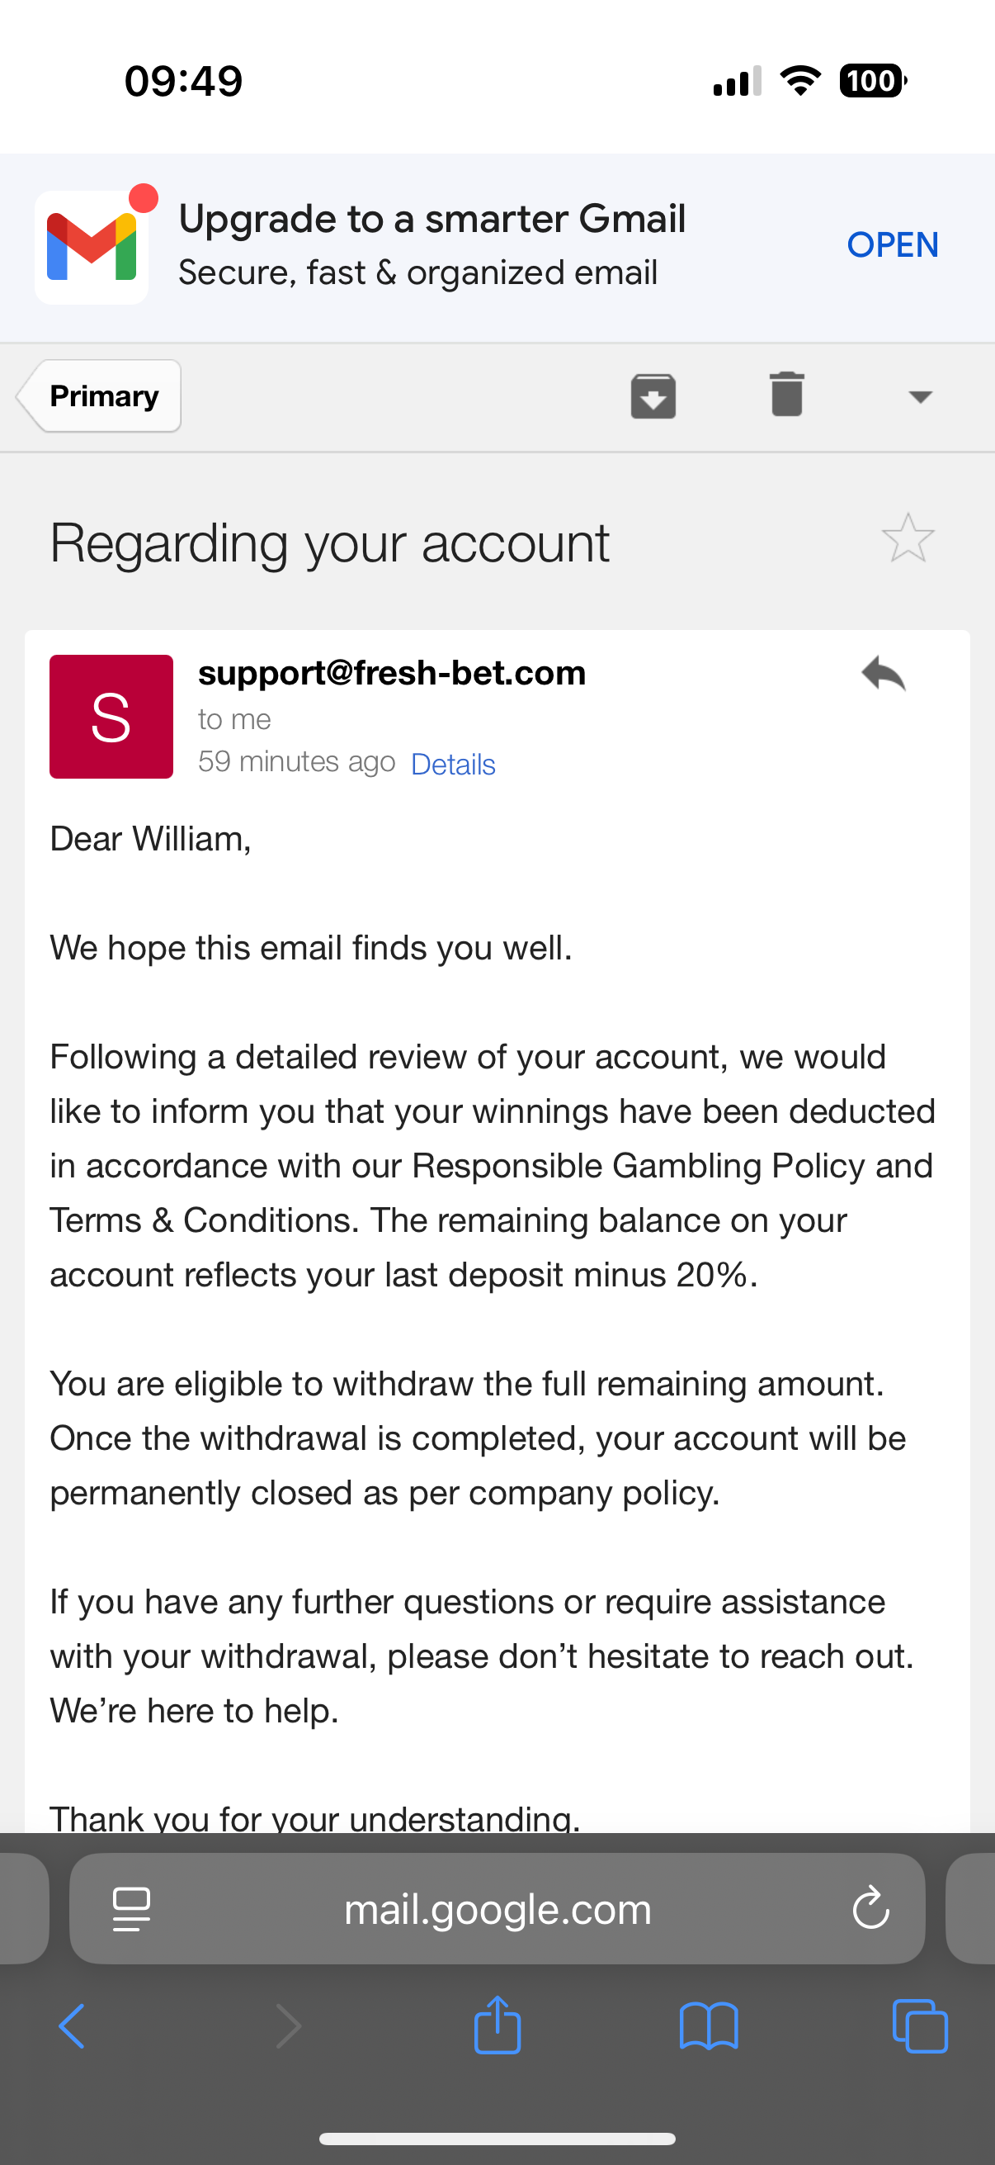
Task: Expand the message Details link
Action: pyautogui.click(x=453, y=764)
